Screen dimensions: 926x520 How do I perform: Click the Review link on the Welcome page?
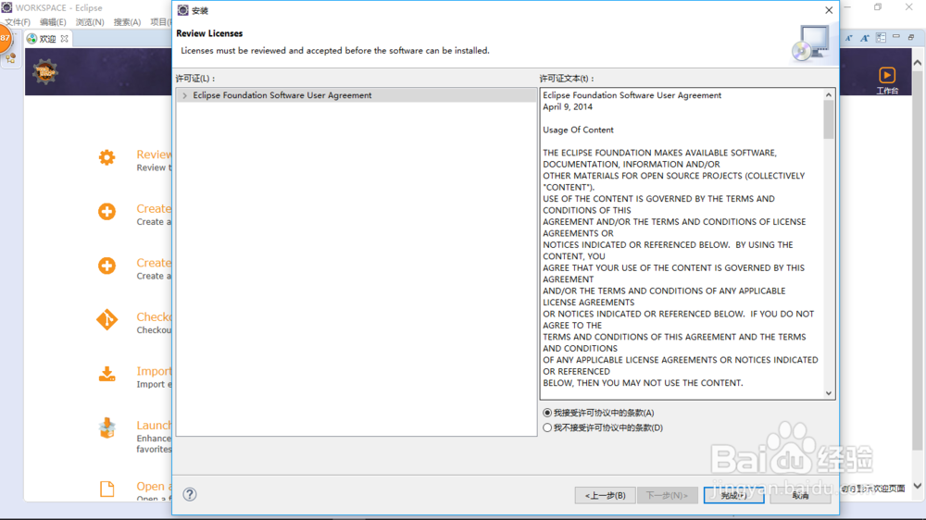[154, 154]
